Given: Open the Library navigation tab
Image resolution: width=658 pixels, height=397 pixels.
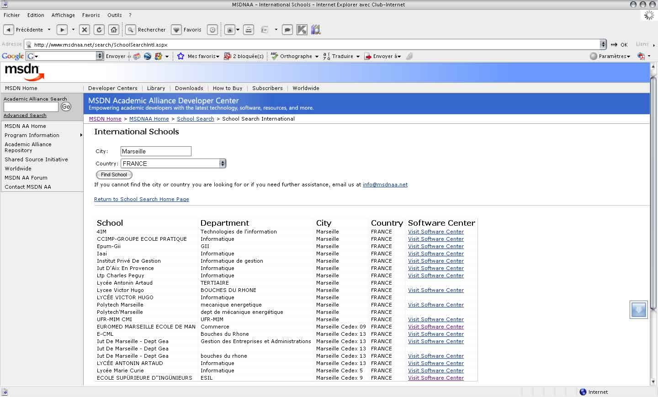Looking at the screenshot, I should (x=156, y=88).
